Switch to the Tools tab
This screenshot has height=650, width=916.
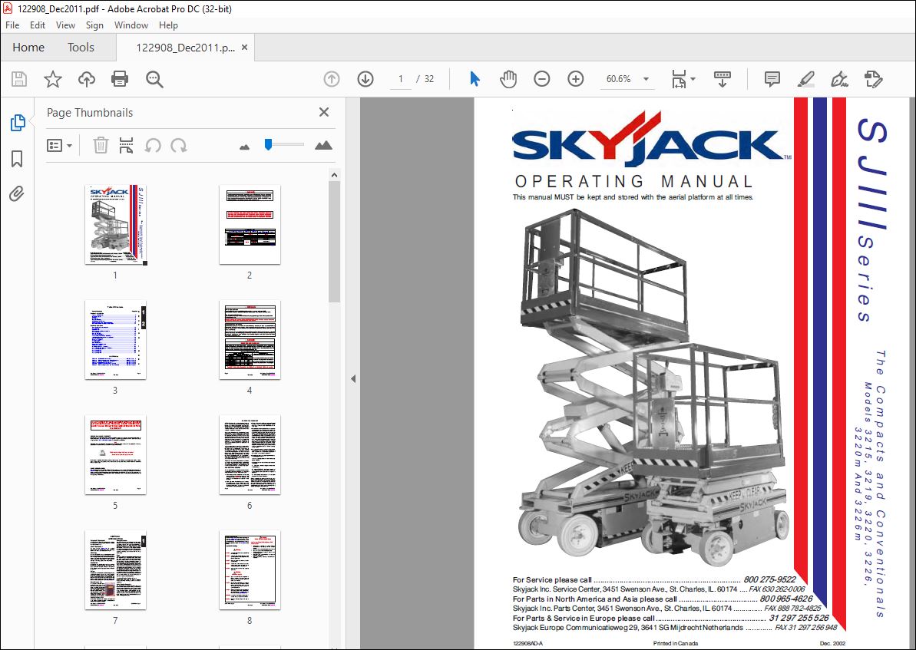81,48
